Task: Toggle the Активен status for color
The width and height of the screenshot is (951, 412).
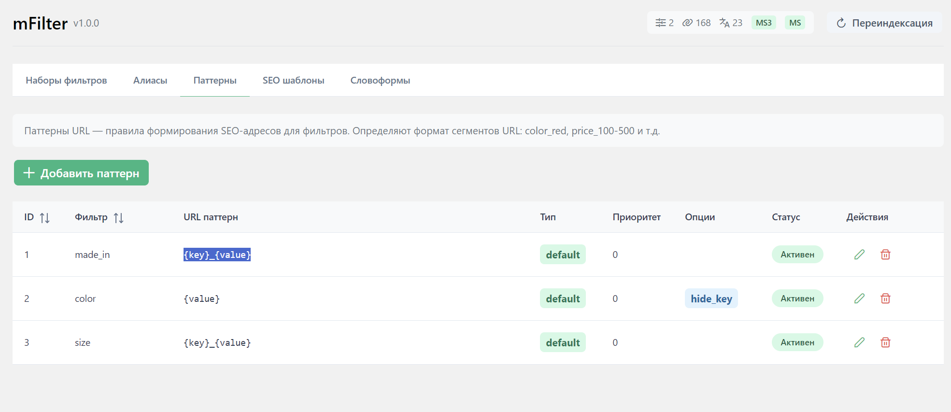Action: (x=797, y=298)
